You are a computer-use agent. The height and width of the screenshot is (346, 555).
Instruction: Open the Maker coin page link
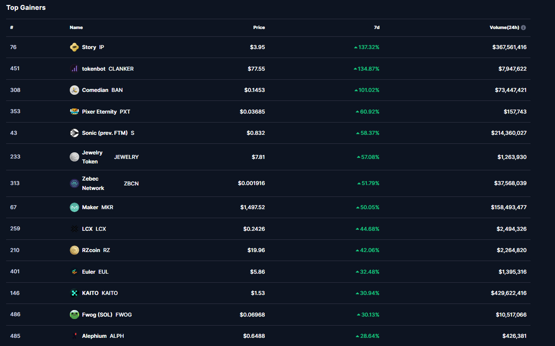(90, 208)
